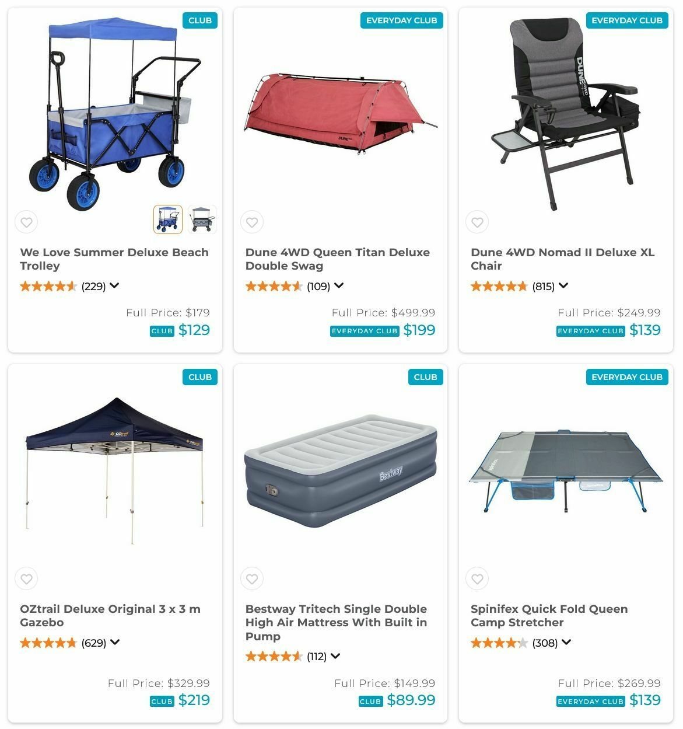Click the Dune Nomad chair product image
This screenshot has width=683, height=729.
click(566, 114)
